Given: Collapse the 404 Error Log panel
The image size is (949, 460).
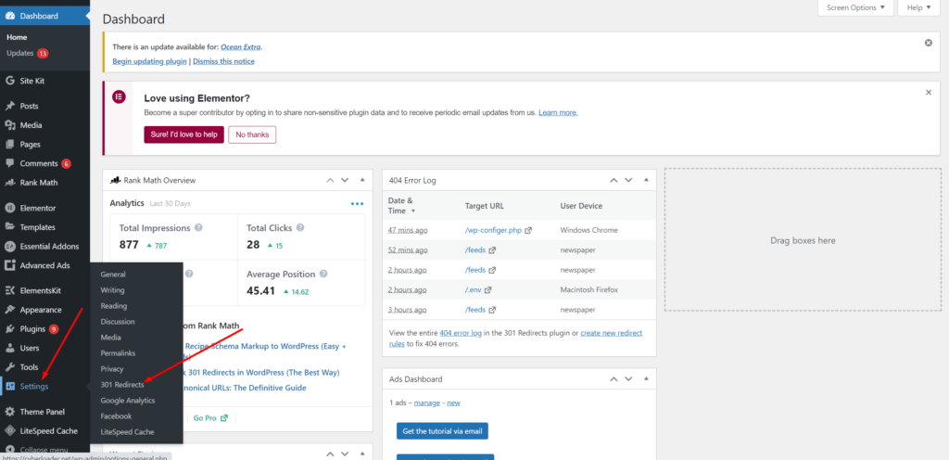Looking at the screenshot, I should pyautogui.click(x=646, y=180).
